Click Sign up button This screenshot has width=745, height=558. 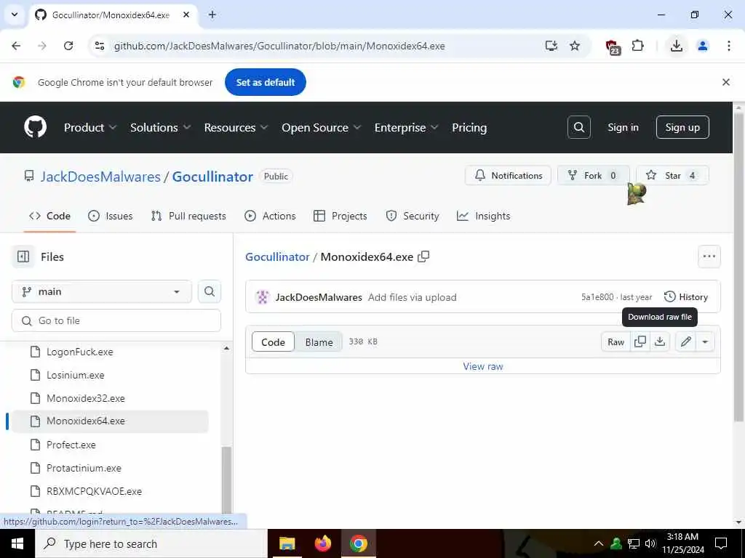pyautogui.click(x=682, y=127)
